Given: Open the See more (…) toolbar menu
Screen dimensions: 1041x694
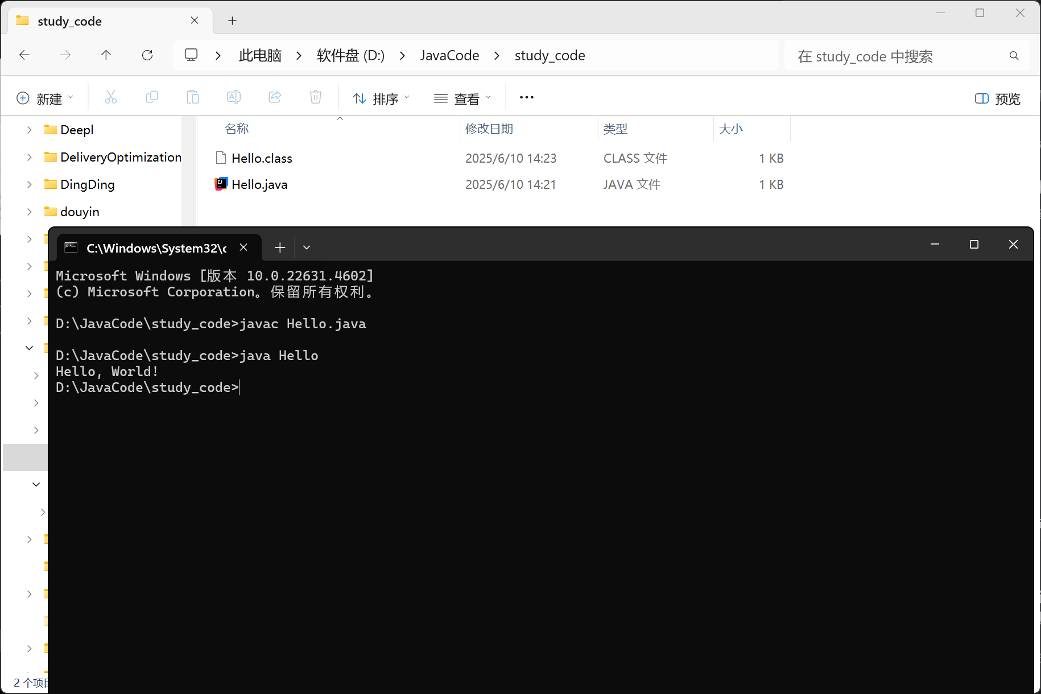Looking at the screenshot, I should pos(527,97).
